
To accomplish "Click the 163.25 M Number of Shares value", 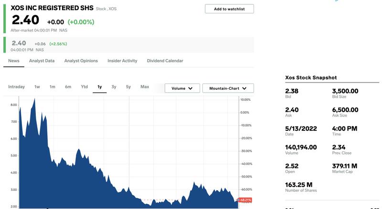I will (299, 185).
